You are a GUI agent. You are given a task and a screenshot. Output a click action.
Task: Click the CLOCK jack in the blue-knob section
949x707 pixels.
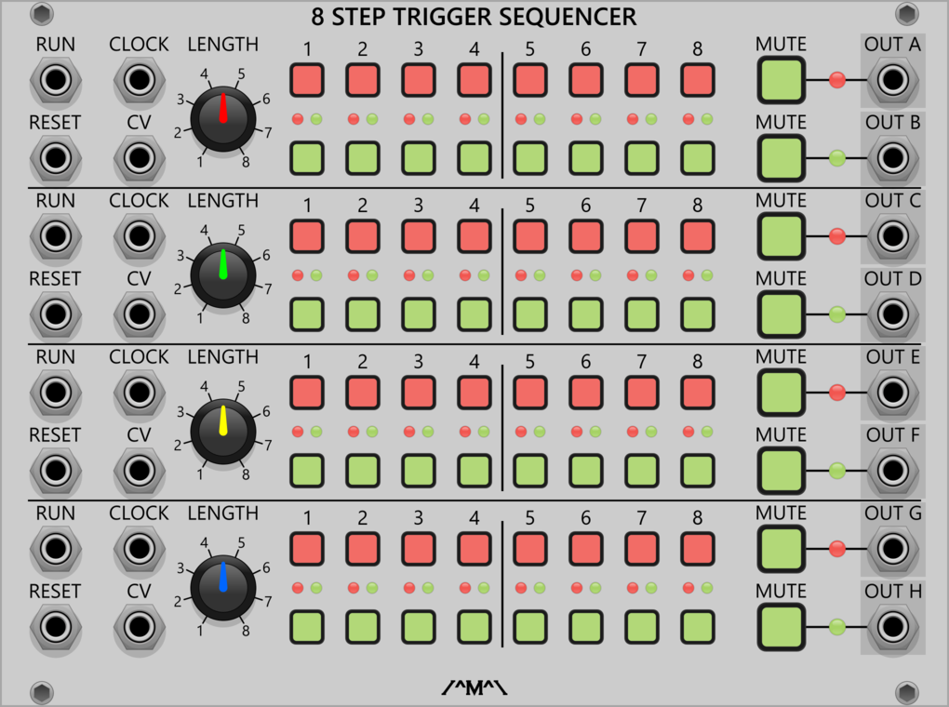pos(140,549)
